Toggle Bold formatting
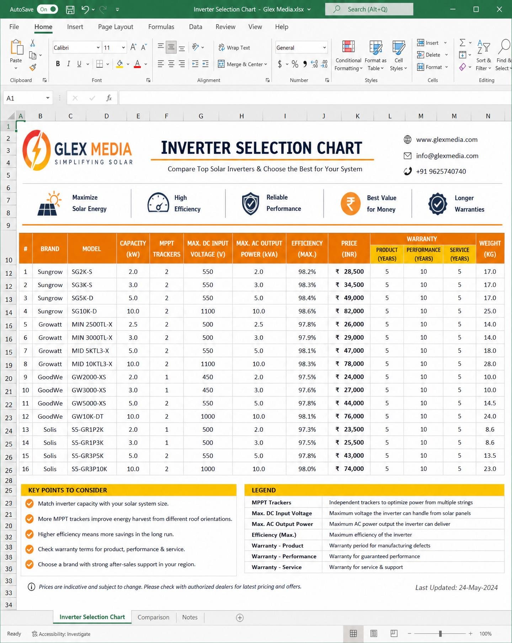 coord(58,64)
